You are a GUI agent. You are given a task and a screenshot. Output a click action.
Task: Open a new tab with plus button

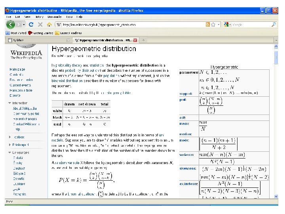coord(143,40)
